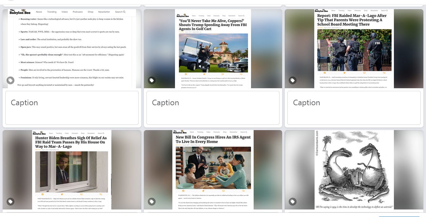Tag icon on FBI Raided Mar-A-Lago image
This screenshot has height=217, width=426.
293,80
